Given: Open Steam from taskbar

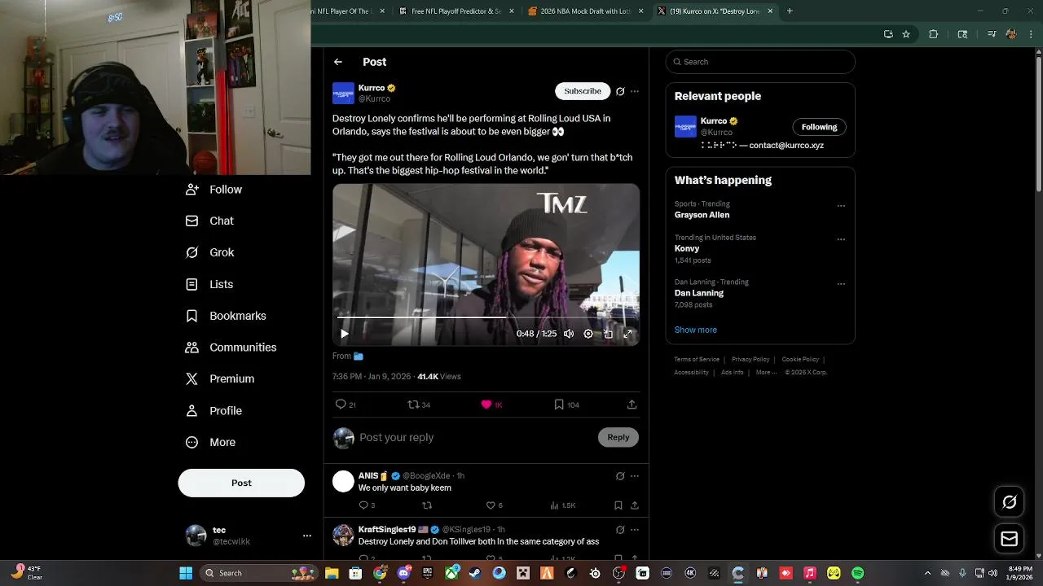Looking at the screenshot, I should [475, 573].
